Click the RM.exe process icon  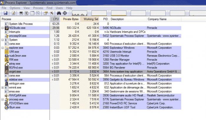tap(6, 60)
